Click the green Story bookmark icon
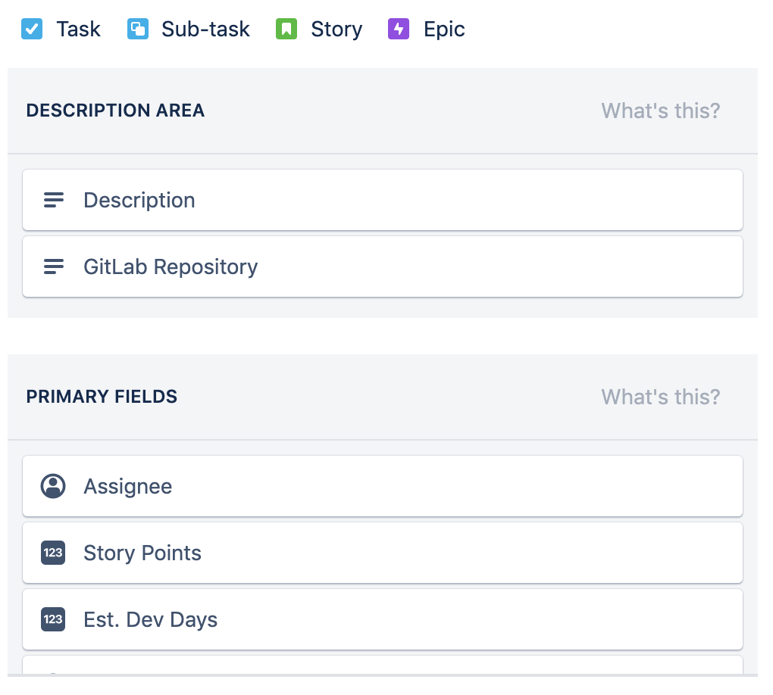Viewport: 773px width, 695px height. [x=286, y=29]
